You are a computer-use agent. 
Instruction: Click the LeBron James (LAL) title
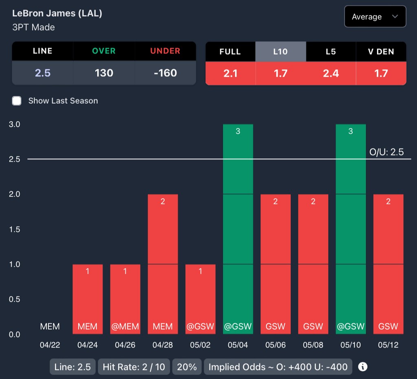click(57, 13)
